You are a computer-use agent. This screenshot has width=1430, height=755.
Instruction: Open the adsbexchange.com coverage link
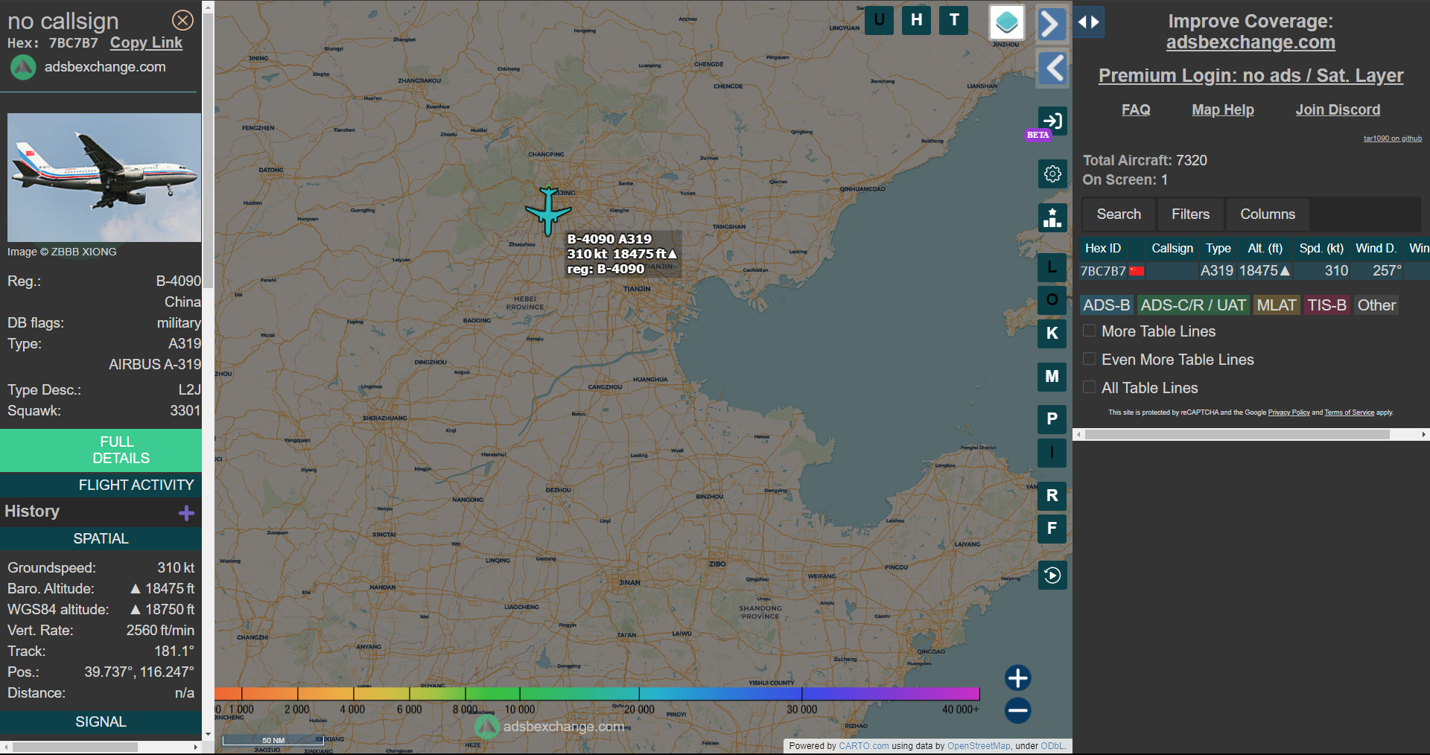pos(1251,42)
